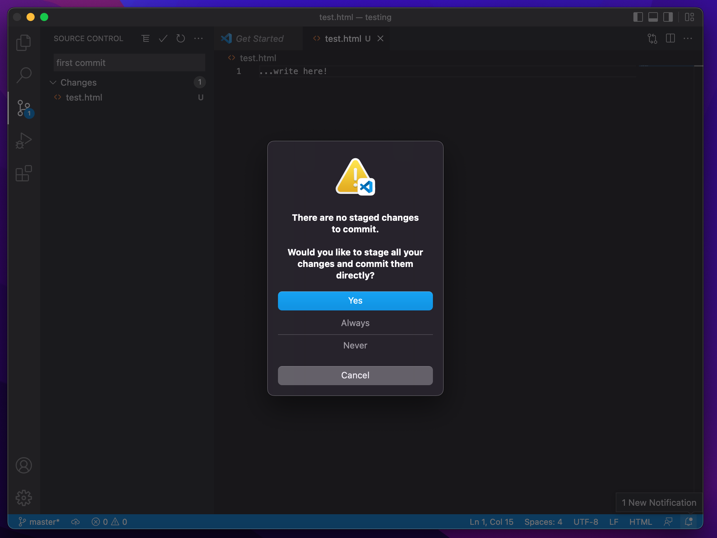Select the test.html editor tab
The width and height of the screenshot is (717, 538).
coord(343,39)
